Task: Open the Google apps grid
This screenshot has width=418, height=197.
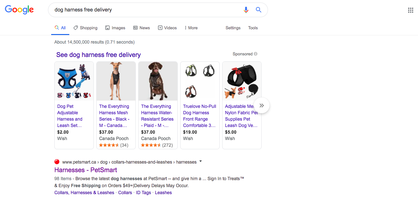Action: point(410,10)
